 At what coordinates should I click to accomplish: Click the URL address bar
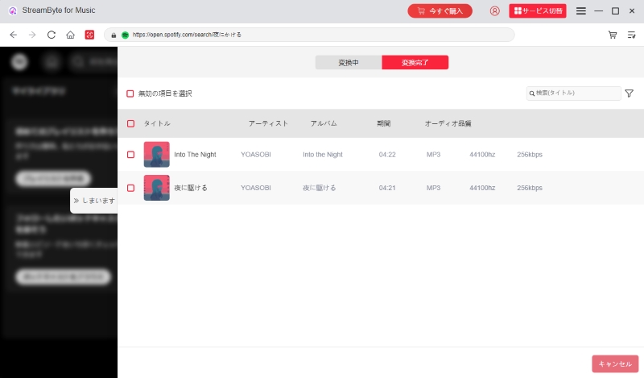pyautogui.click(x=309, y=35)
